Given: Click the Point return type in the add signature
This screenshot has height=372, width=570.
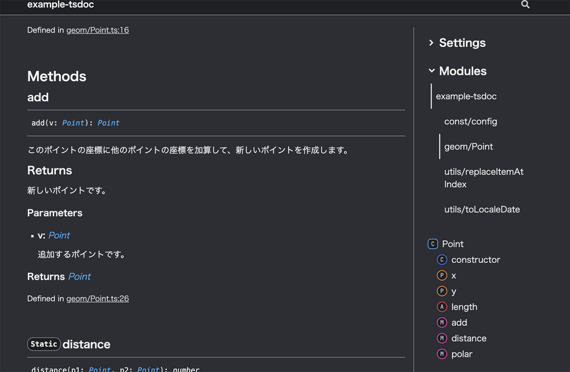Looking at the screenshot, I should (108, 123).
